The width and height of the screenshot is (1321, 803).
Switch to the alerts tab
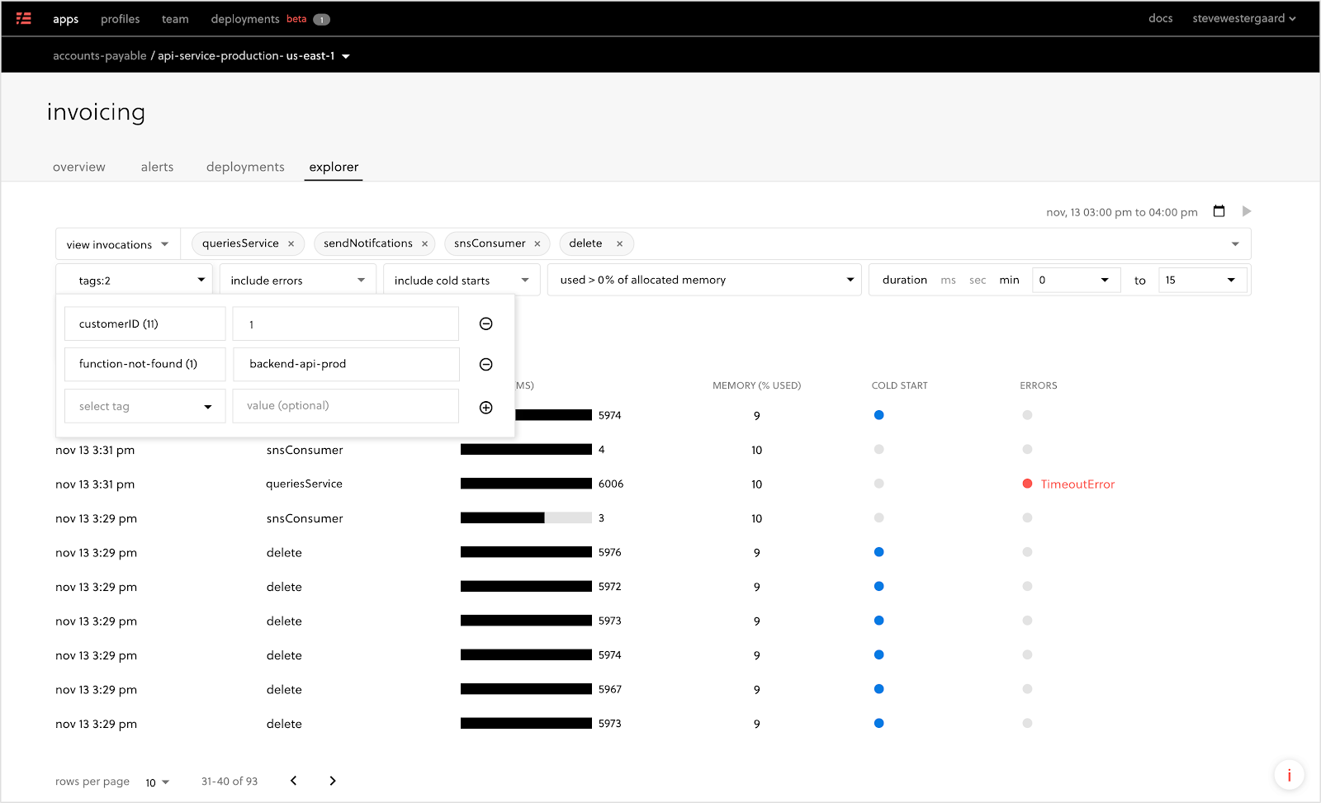[157, 167]
